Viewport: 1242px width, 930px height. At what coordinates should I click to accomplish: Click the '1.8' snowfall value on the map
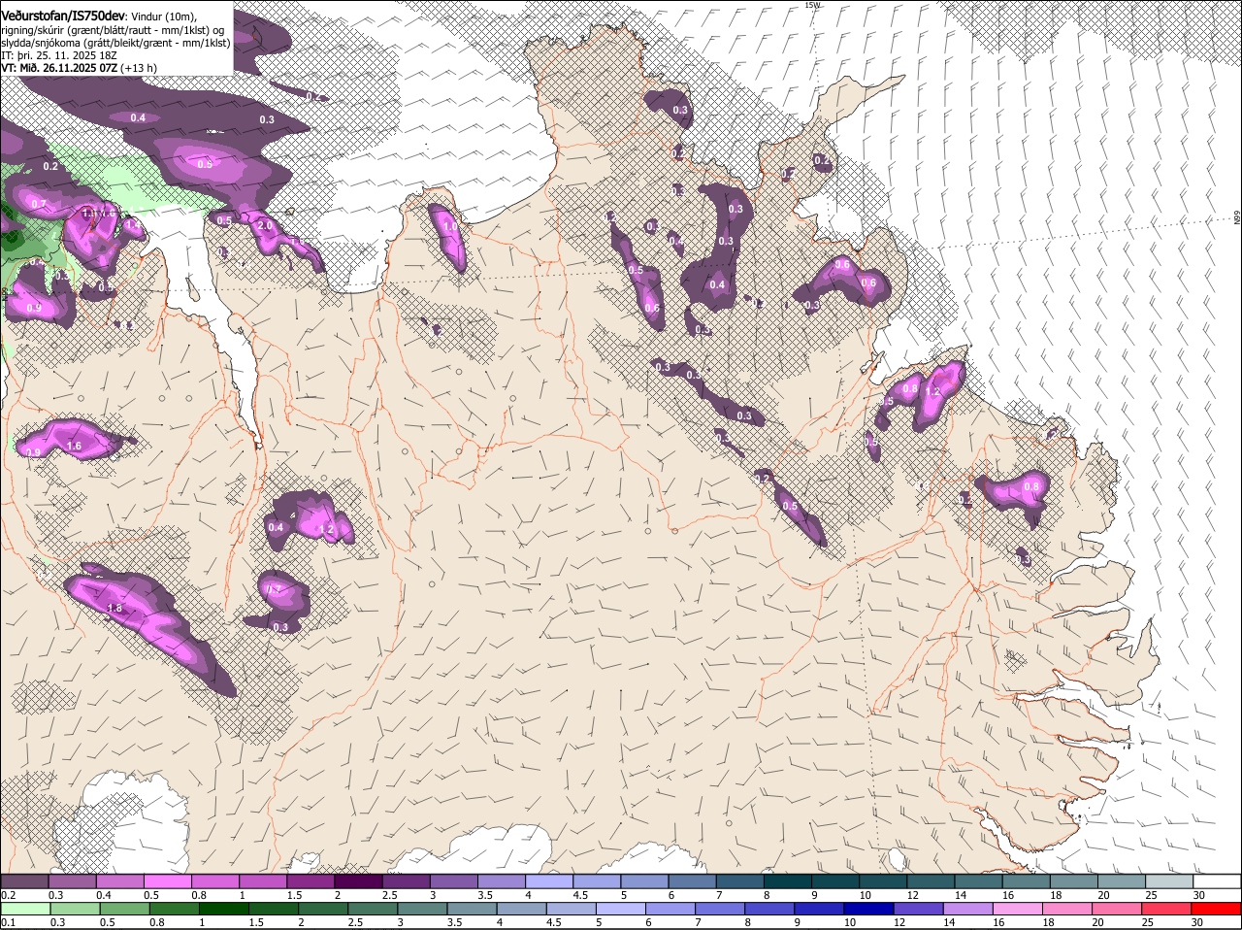click(114, 609)
